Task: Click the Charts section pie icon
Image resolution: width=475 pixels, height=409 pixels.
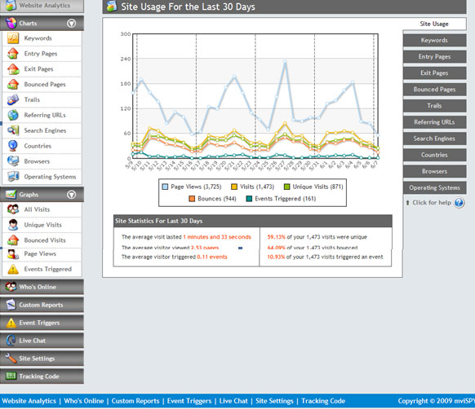Action: [11, 24]
